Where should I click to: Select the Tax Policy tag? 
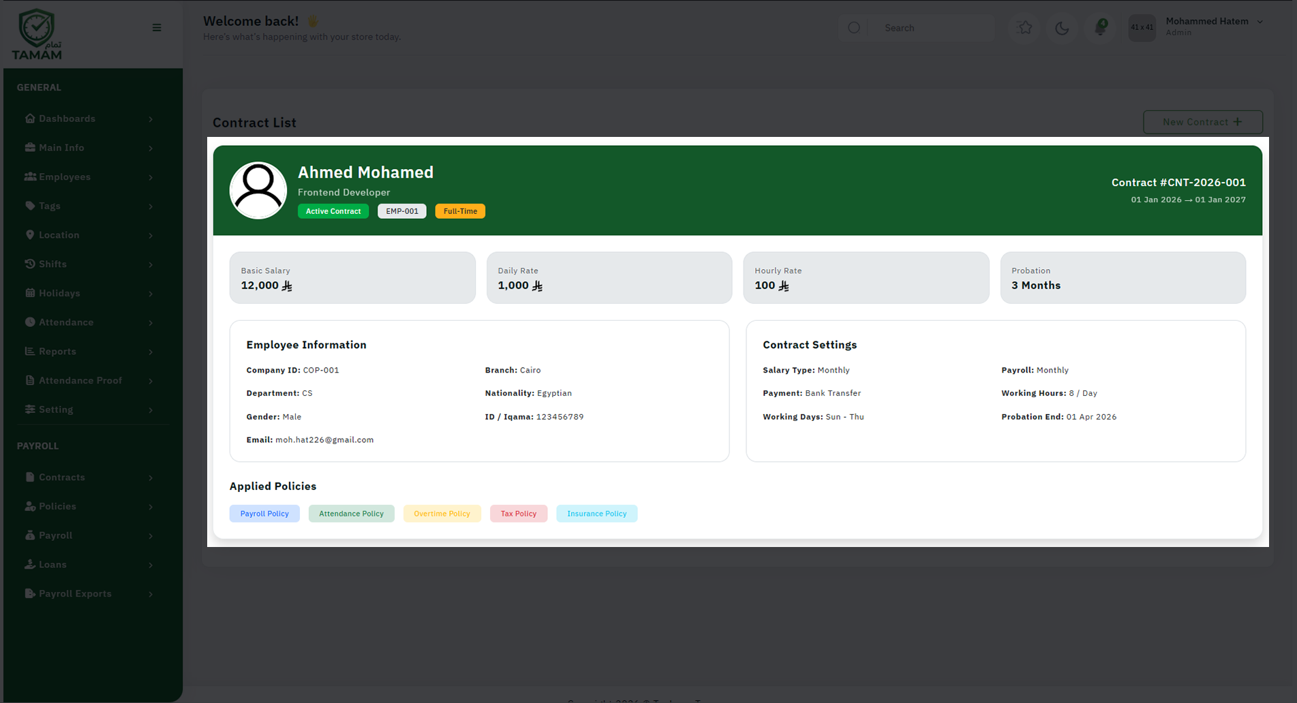tap(519, 514)
